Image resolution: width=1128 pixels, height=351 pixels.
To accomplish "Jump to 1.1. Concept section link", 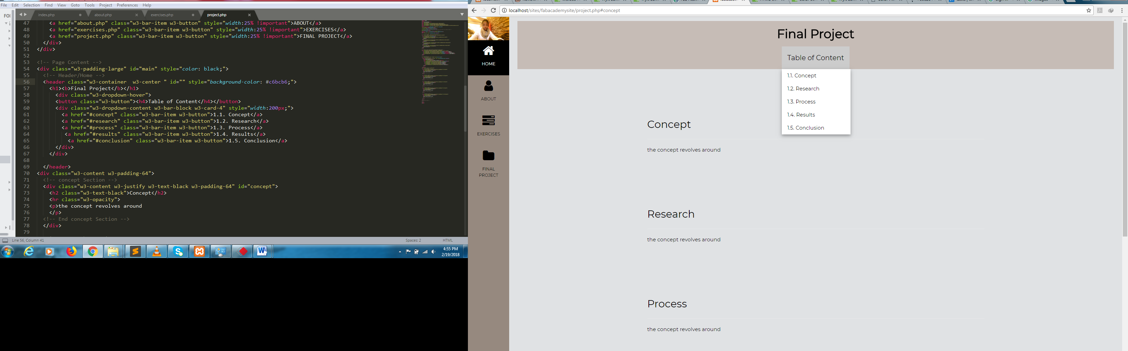I will pyautogui.click(x=816, y=76).
